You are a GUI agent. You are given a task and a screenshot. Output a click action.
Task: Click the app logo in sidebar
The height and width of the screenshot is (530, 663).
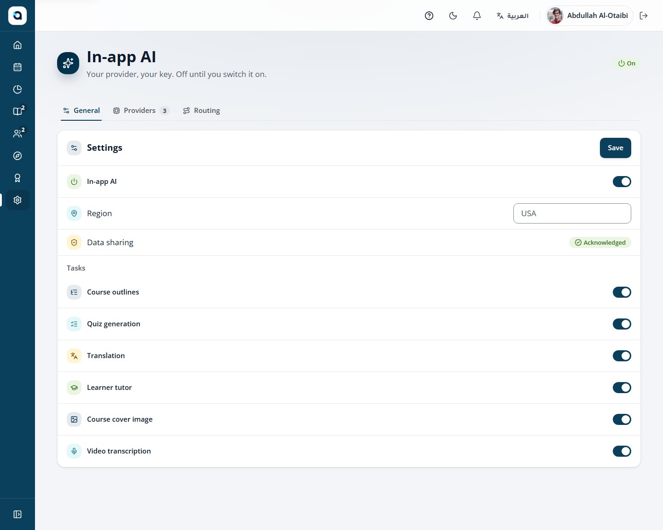pyautogui.click(x=17, y=16)
